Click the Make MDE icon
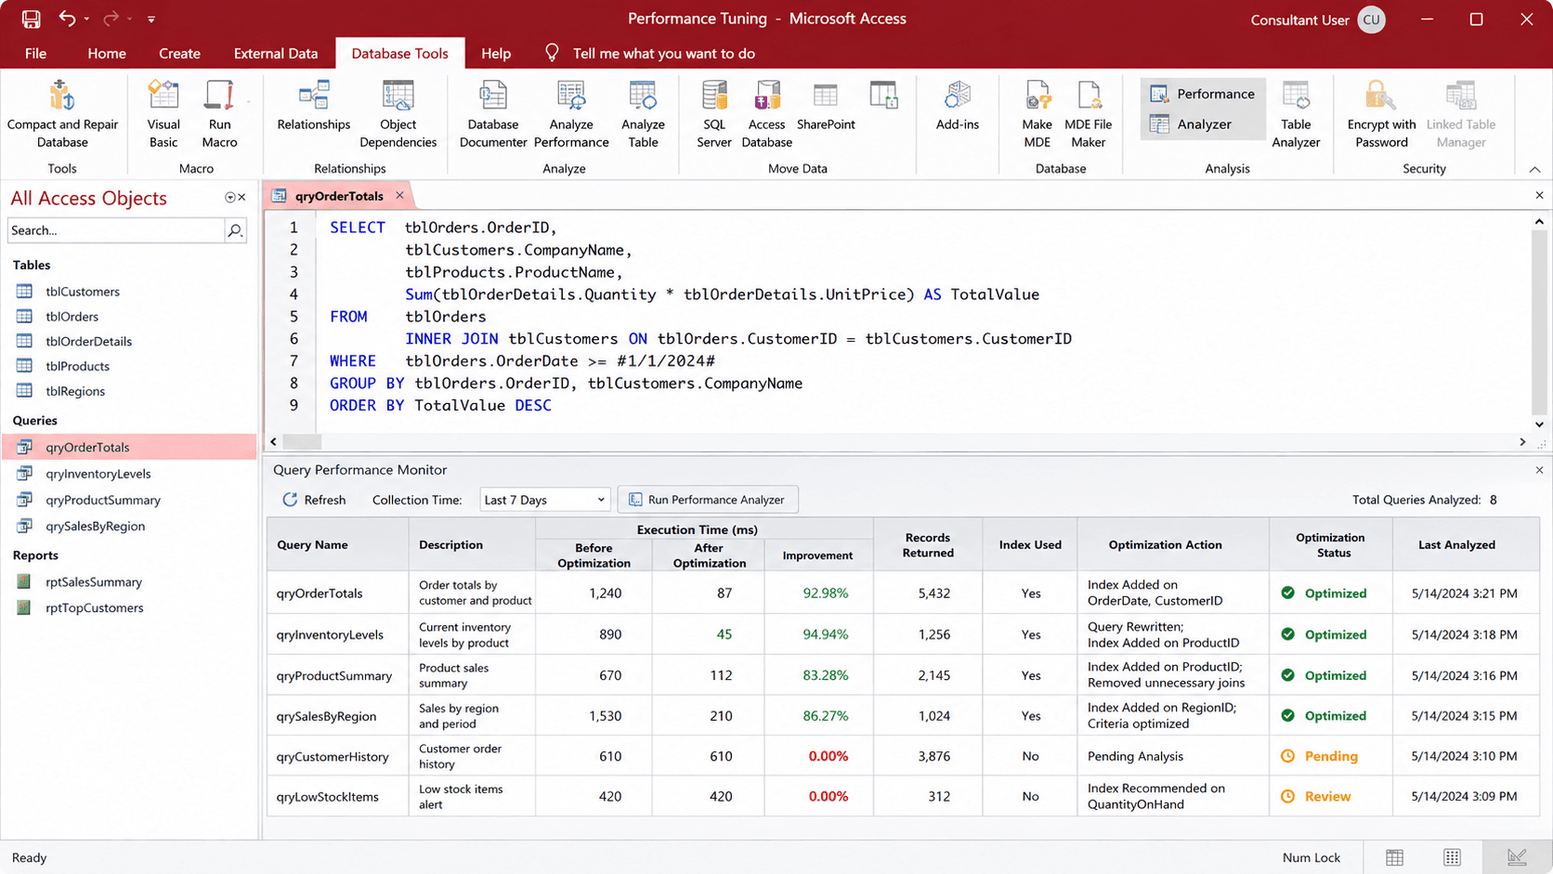Screen dimensions: 1553x874 coord(1038,96)
